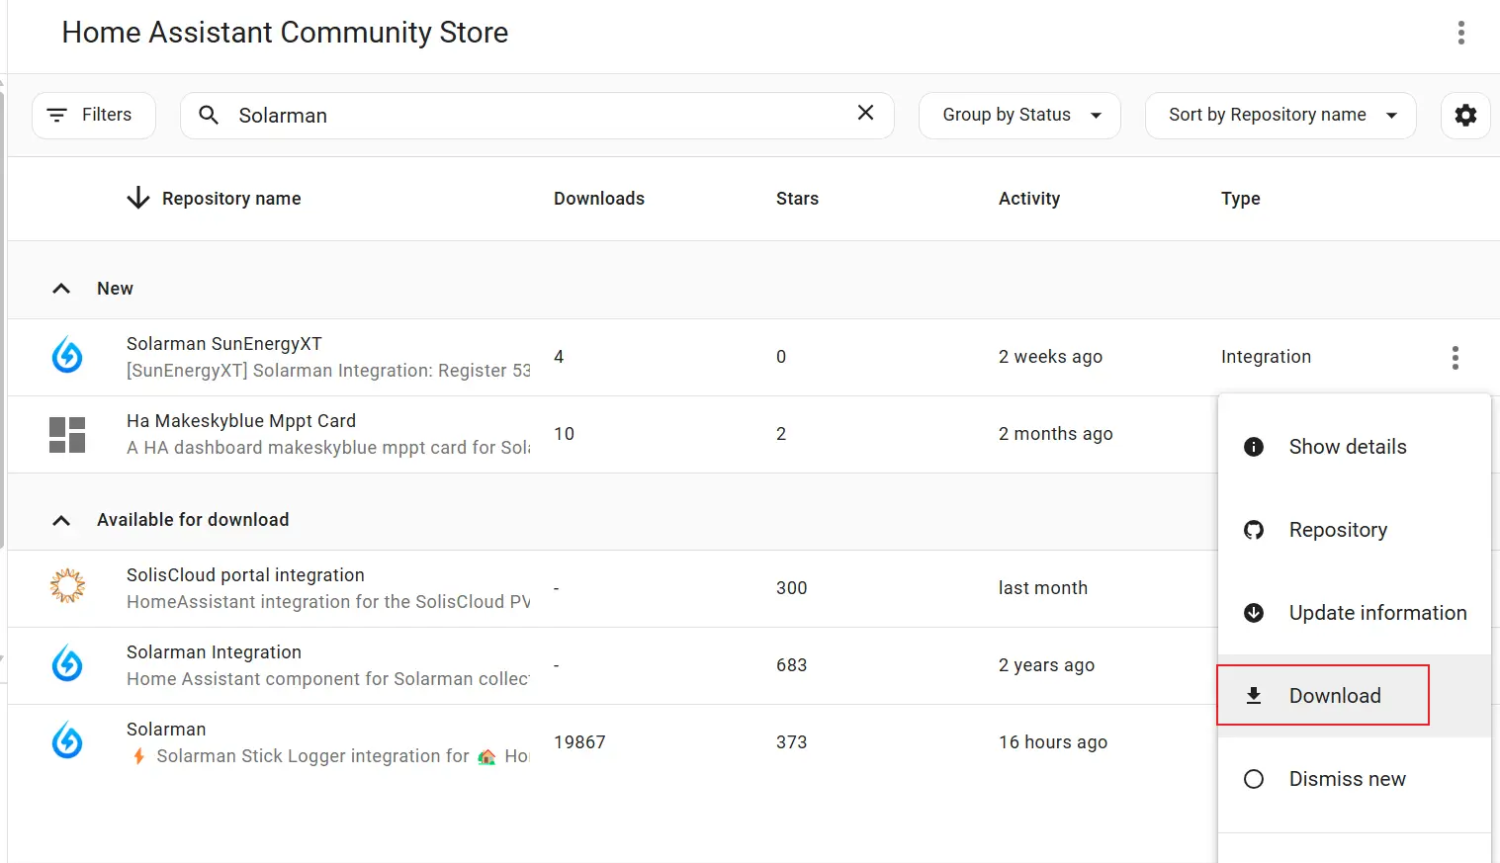Click the SolisCloud sun logo icon
The image size is (1500, 863).
tap(67, 587)
